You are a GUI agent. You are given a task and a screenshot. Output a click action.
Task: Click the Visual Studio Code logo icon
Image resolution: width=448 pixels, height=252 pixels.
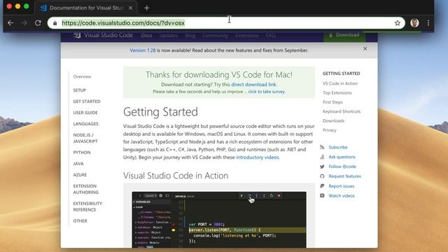pos(77,35)
